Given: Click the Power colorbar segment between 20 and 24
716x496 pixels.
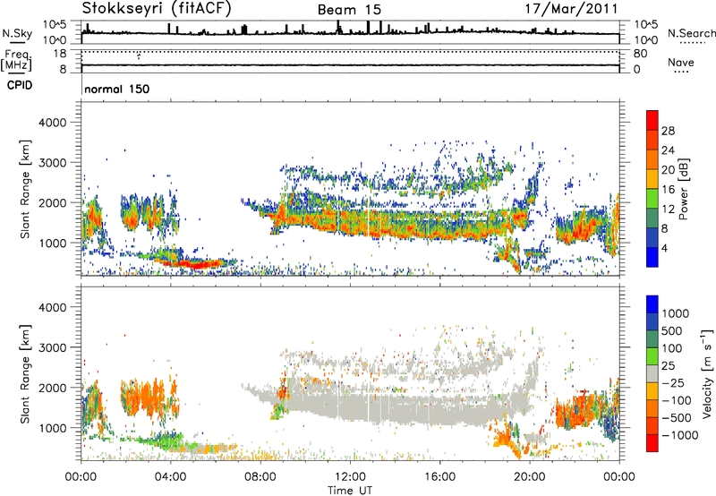Looking at the screenshot, I should pos(652,159).
